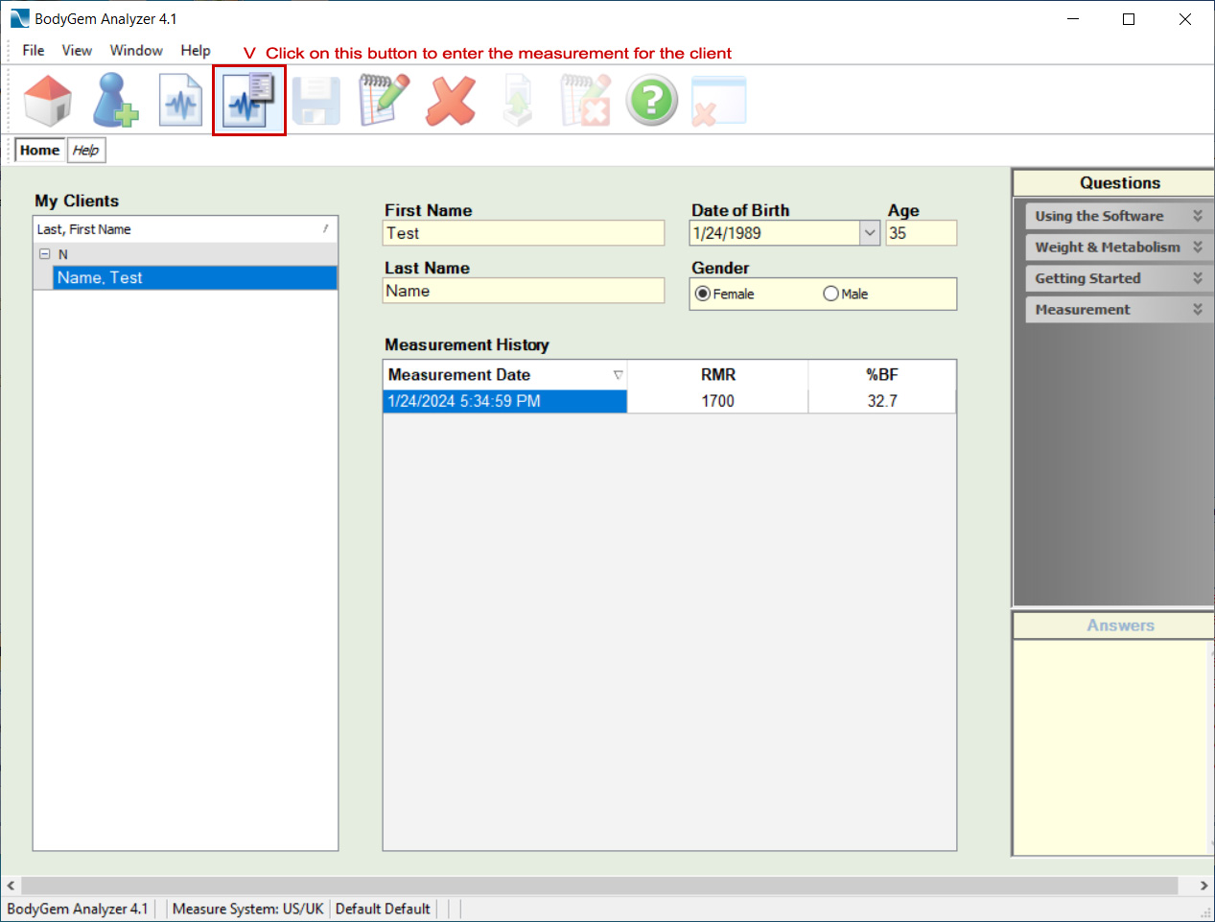Open the Date of Birth dropdown
The width and height of the screenshot is (1215, 922).
[x=869, y=233]
